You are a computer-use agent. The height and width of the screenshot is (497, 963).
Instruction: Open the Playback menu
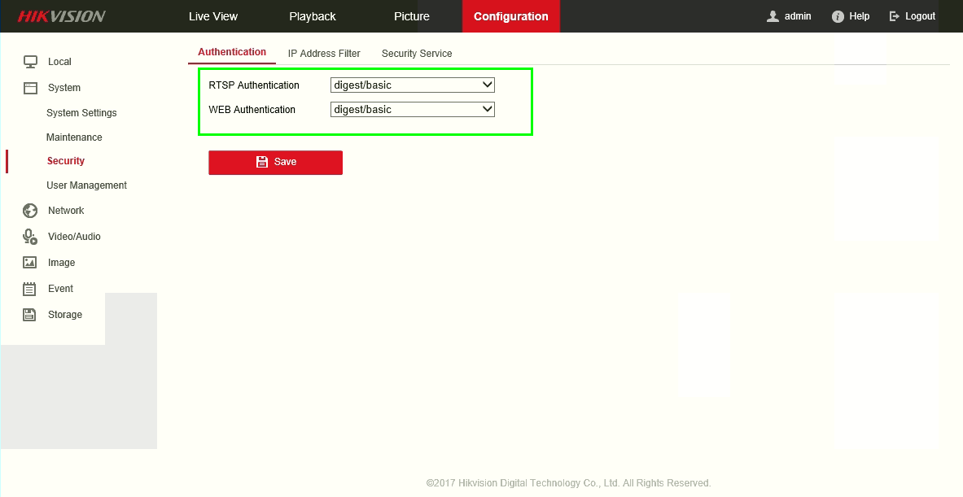312,15
